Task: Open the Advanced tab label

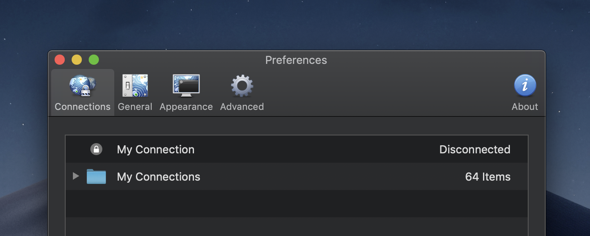Action: tap(242, 107)
